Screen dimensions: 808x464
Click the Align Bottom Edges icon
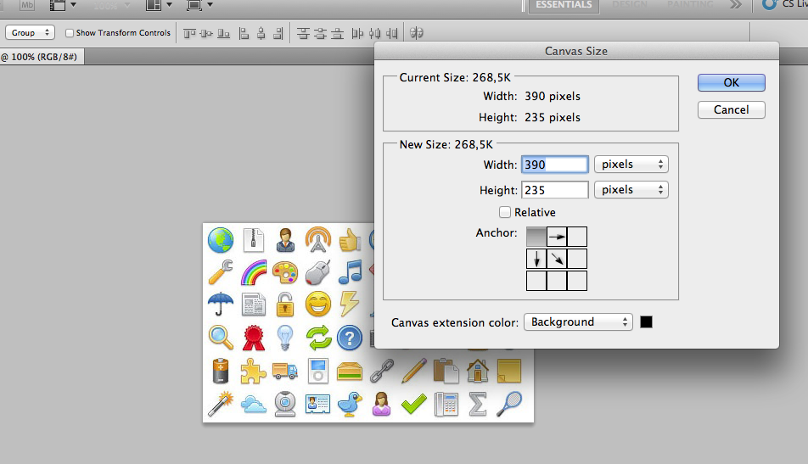tap(224, 33)
